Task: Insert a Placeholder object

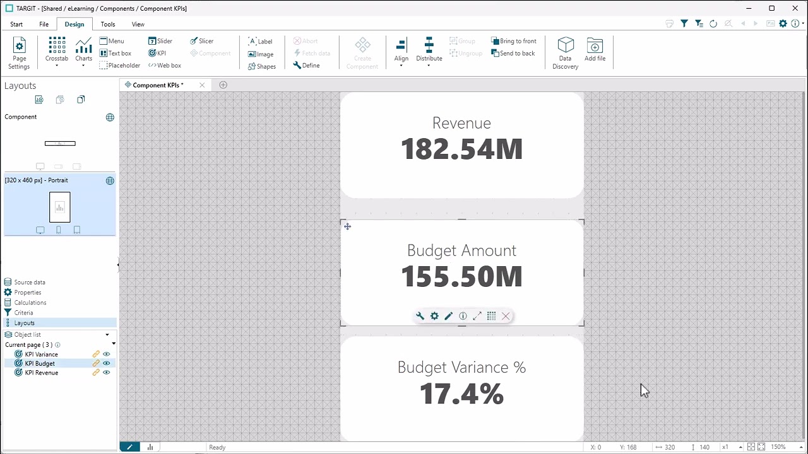Action: point(120,66)
